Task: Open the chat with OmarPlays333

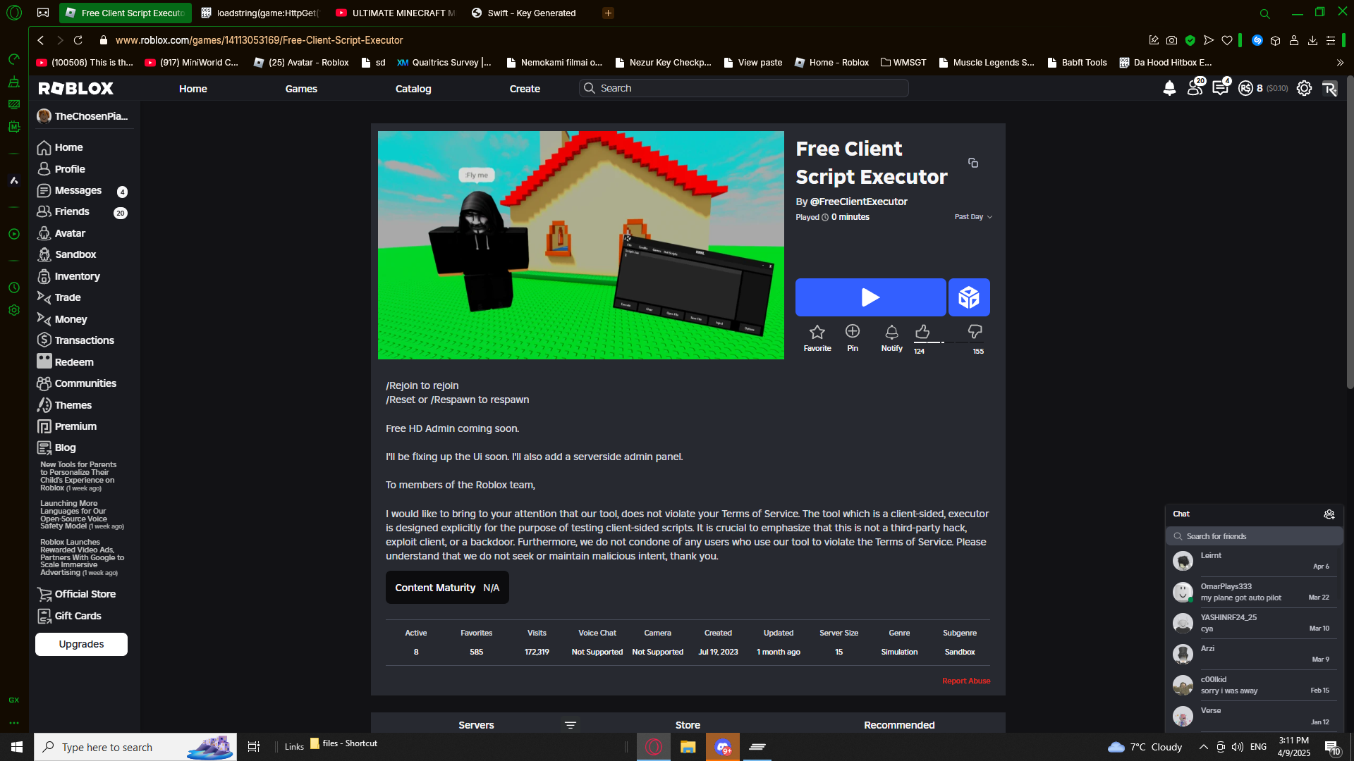Action: coord(1254,592)
